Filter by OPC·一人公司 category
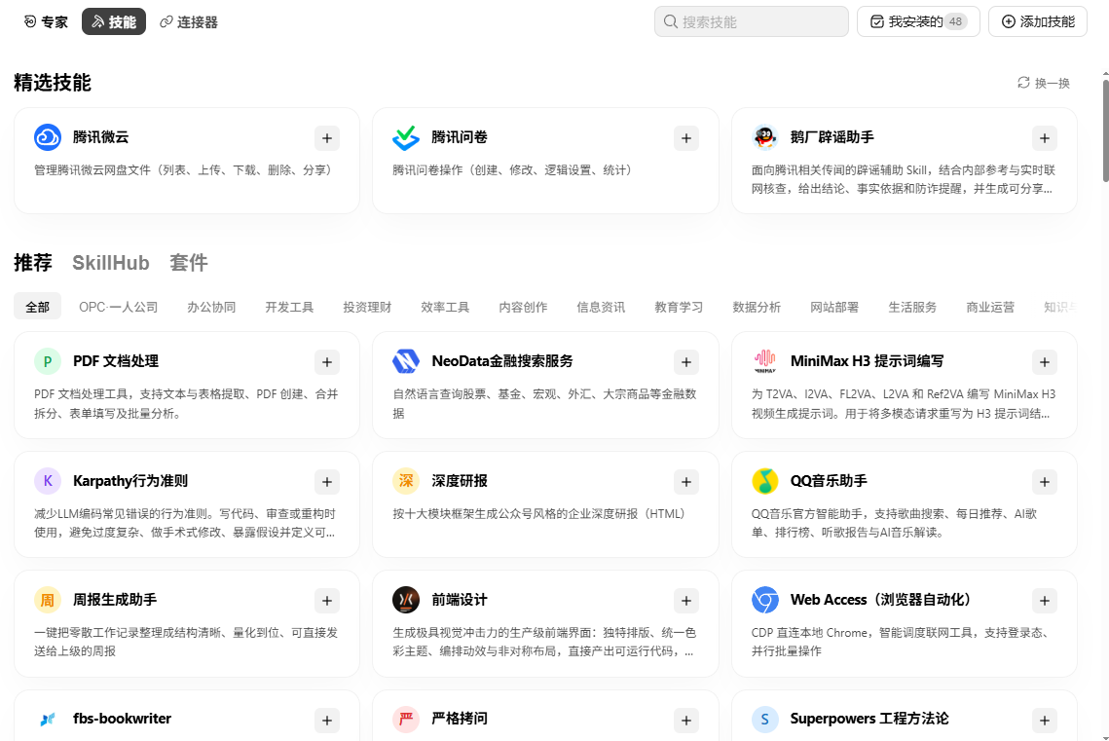This screenshot has height=741, width=1109. pos(118,307)
